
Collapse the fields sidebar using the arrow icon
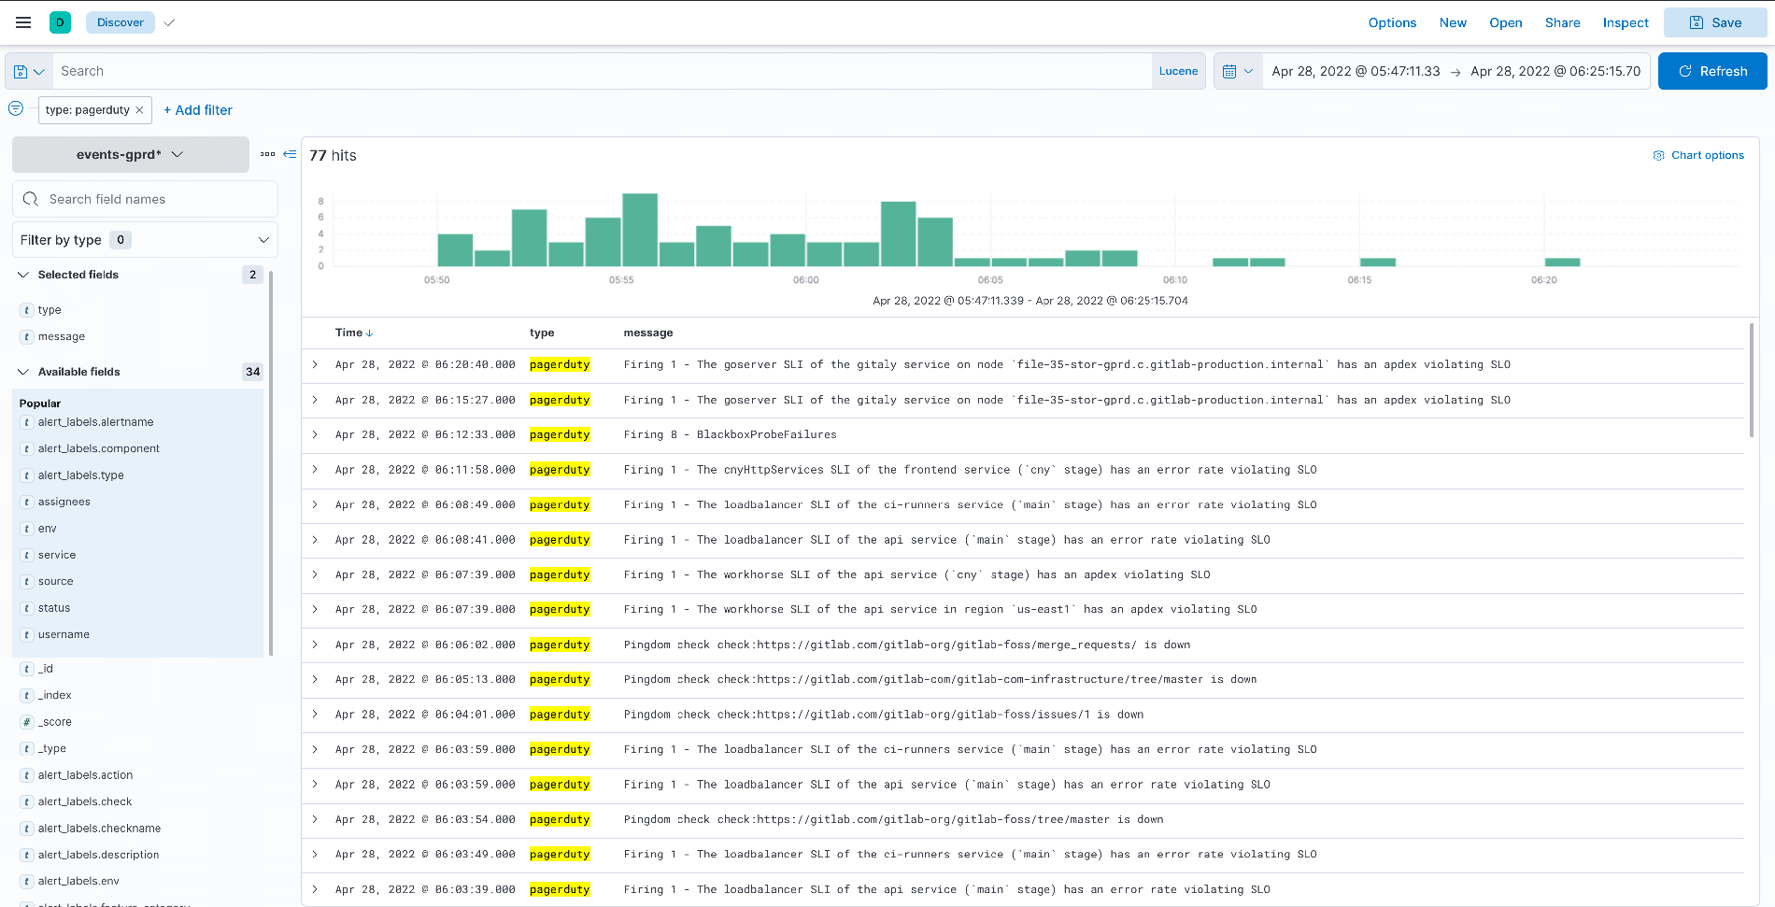[x=290, y=154]
